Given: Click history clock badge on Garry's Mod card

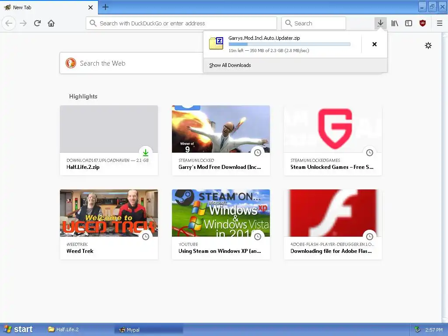Looking at the screenshot, I should pos(258,153).
